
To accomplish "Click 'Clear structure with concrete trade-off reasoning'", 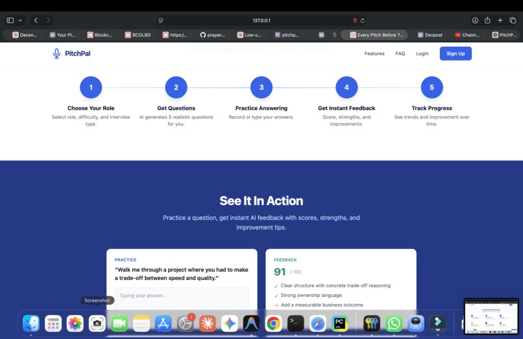I will (335, 285).
